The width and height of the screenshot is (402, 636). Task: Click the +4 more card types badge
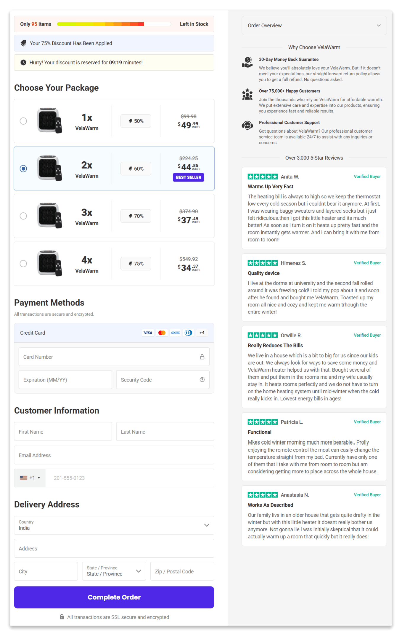202,333
